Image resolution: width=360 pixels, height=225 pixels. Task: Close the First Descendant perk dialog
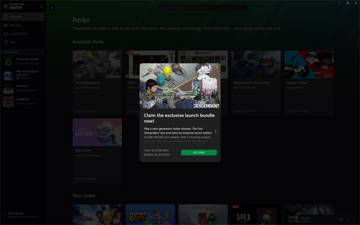click(217, 67)
